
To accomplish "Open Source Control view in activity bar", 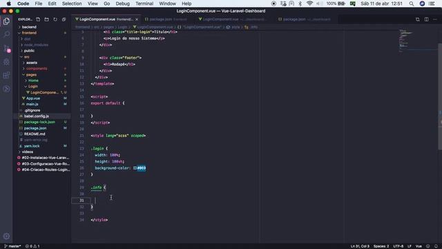I will (x=6, y=48).
